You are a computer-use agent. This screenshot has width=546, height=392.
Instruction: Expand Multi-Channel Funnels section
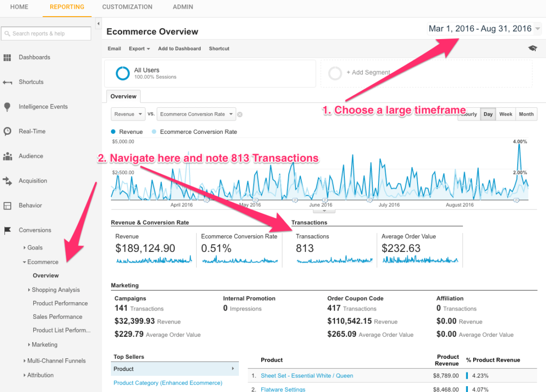coord(24,361)
